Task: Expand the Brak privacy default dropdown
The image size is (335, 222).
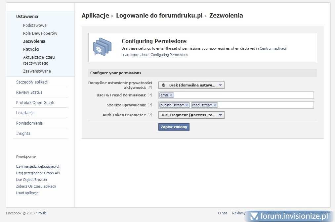Action: click(191, 85)
